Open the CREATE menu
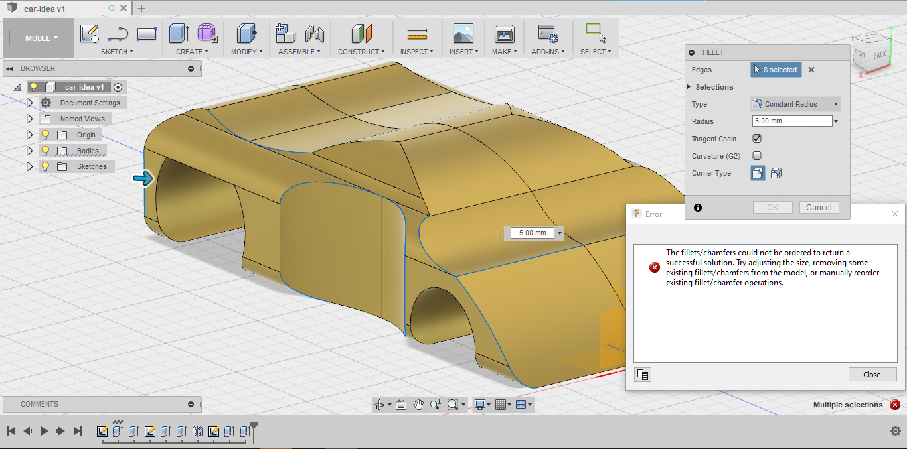907x449 pixels. point(192,52)
